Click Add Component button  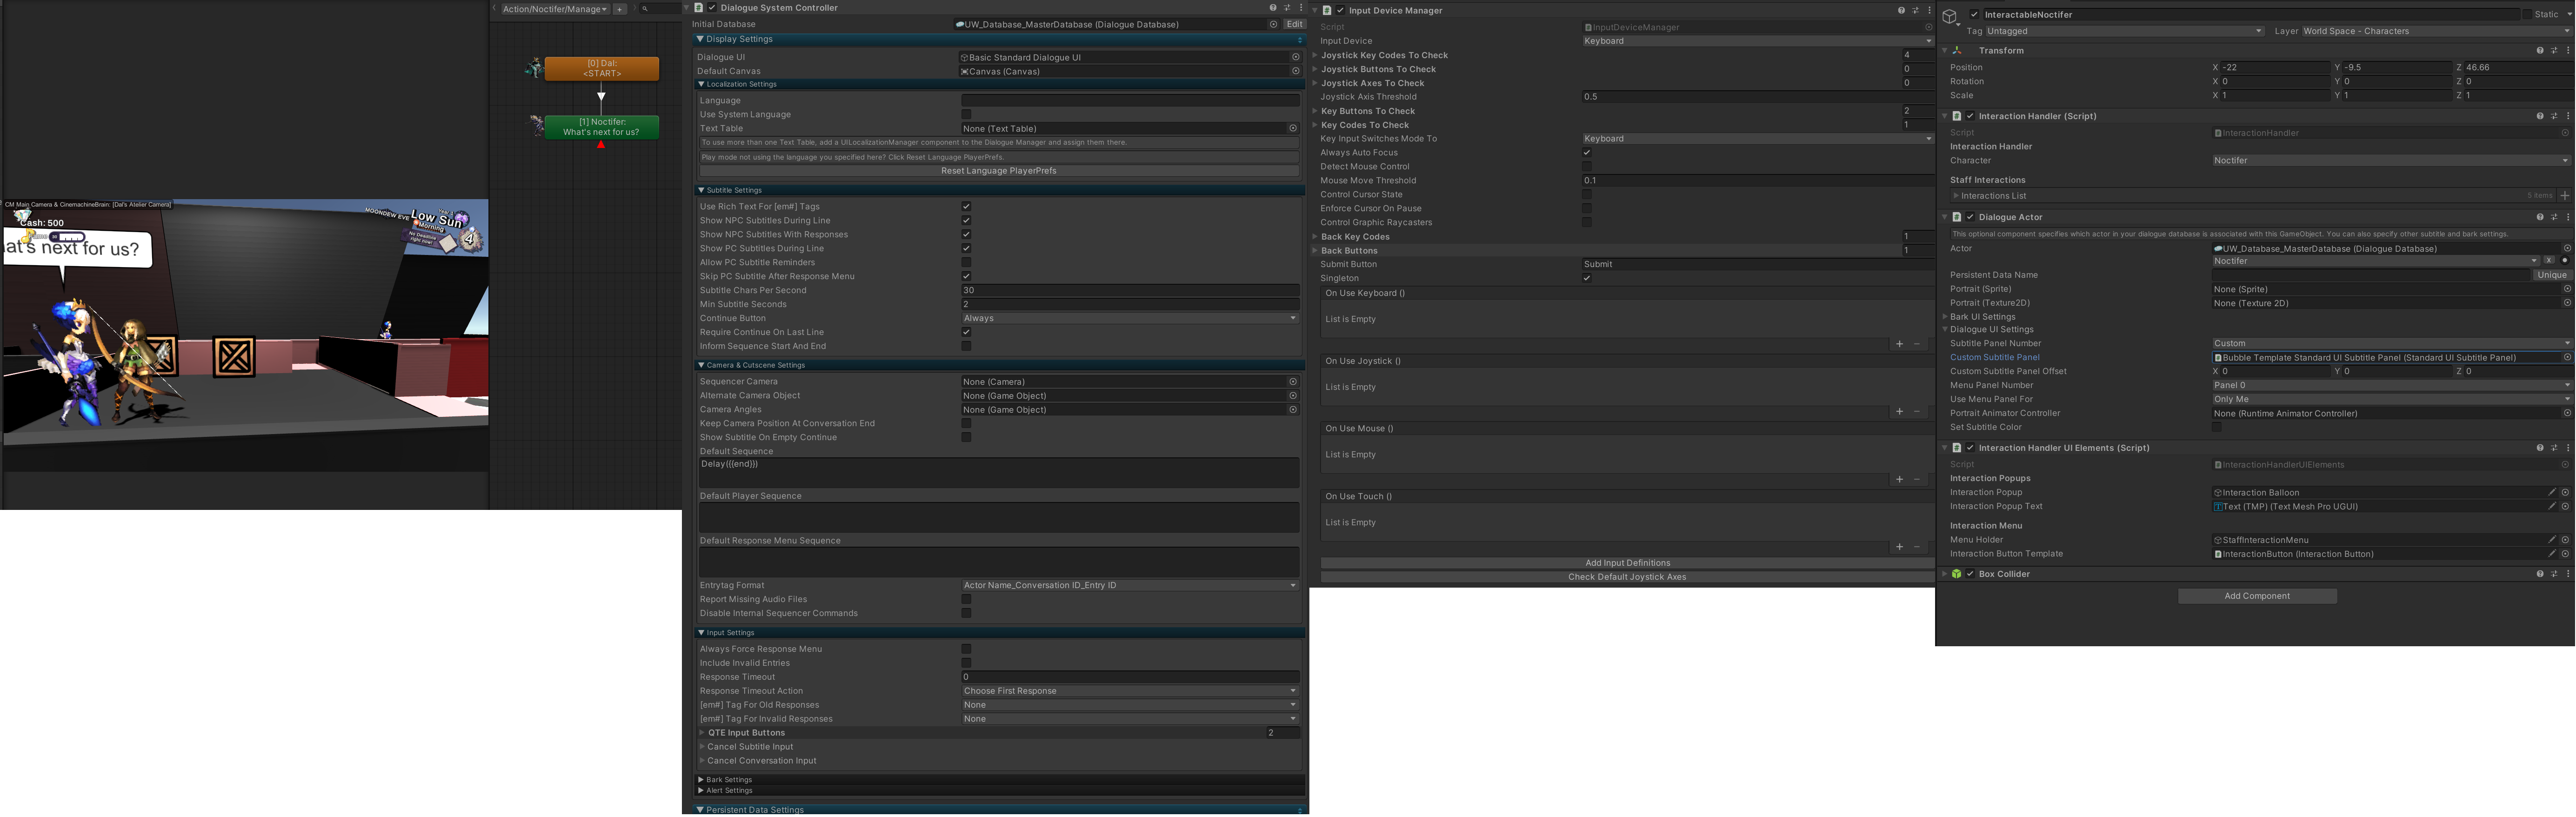[2257, 596]
